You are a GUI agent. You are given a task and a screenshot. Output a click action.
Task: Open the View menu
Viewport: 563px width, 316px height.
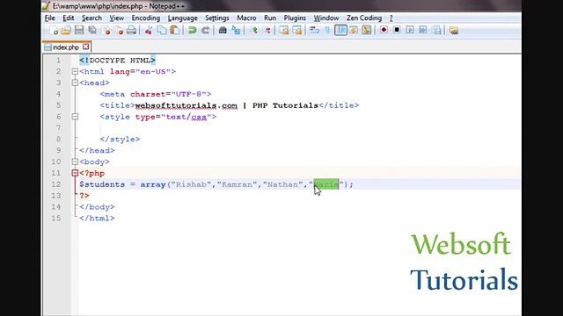[117, 18]
